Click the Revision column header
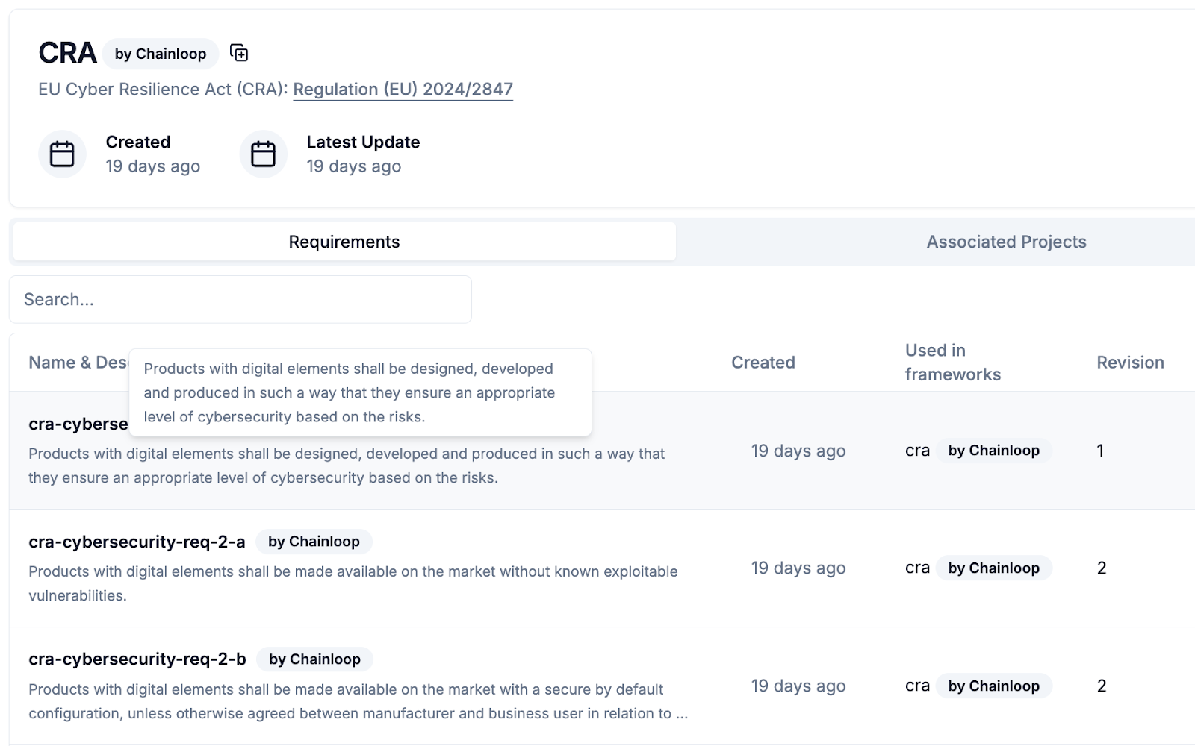 (1130, 363)
